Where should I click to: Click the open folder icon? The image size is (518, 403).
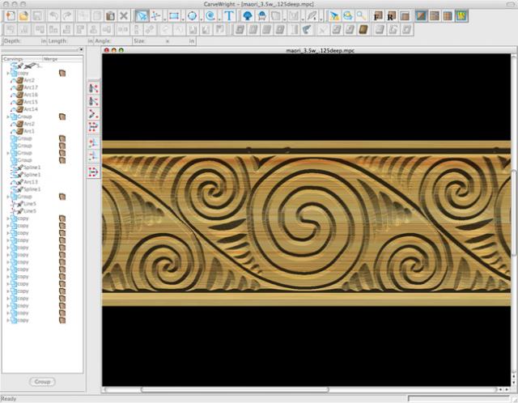pyautogui.click(x=24, y=15)
